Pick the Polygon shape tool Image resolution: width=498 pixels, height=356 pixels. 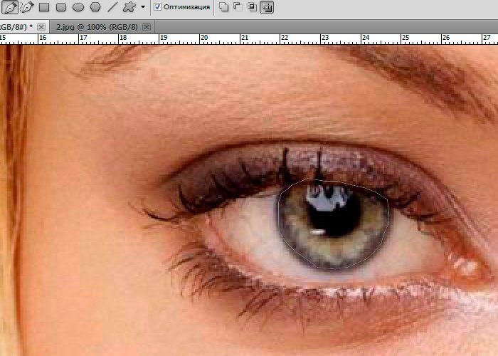95,7
